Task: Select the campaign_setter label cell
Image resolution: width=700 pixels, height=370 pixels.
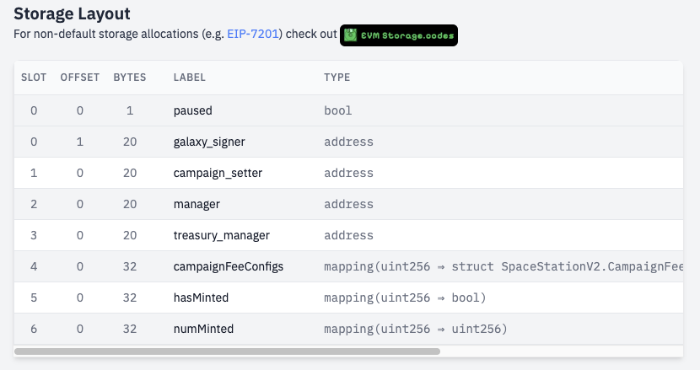Action: pyautogui.click(x=218, y=173)
